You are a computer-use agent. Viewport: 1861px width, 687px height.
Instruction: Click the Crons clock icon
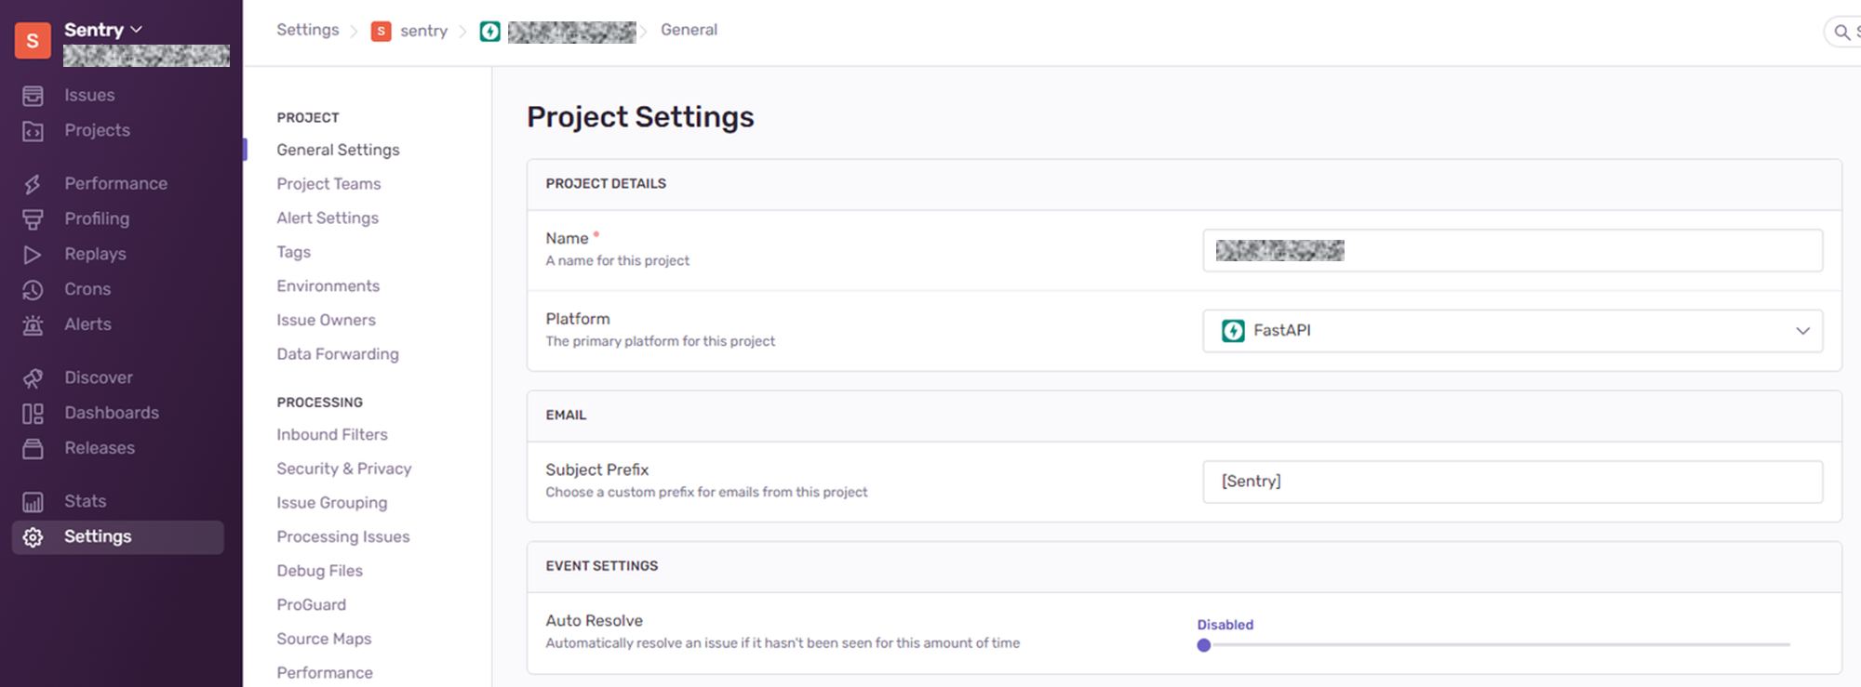[x=33, y=290]
